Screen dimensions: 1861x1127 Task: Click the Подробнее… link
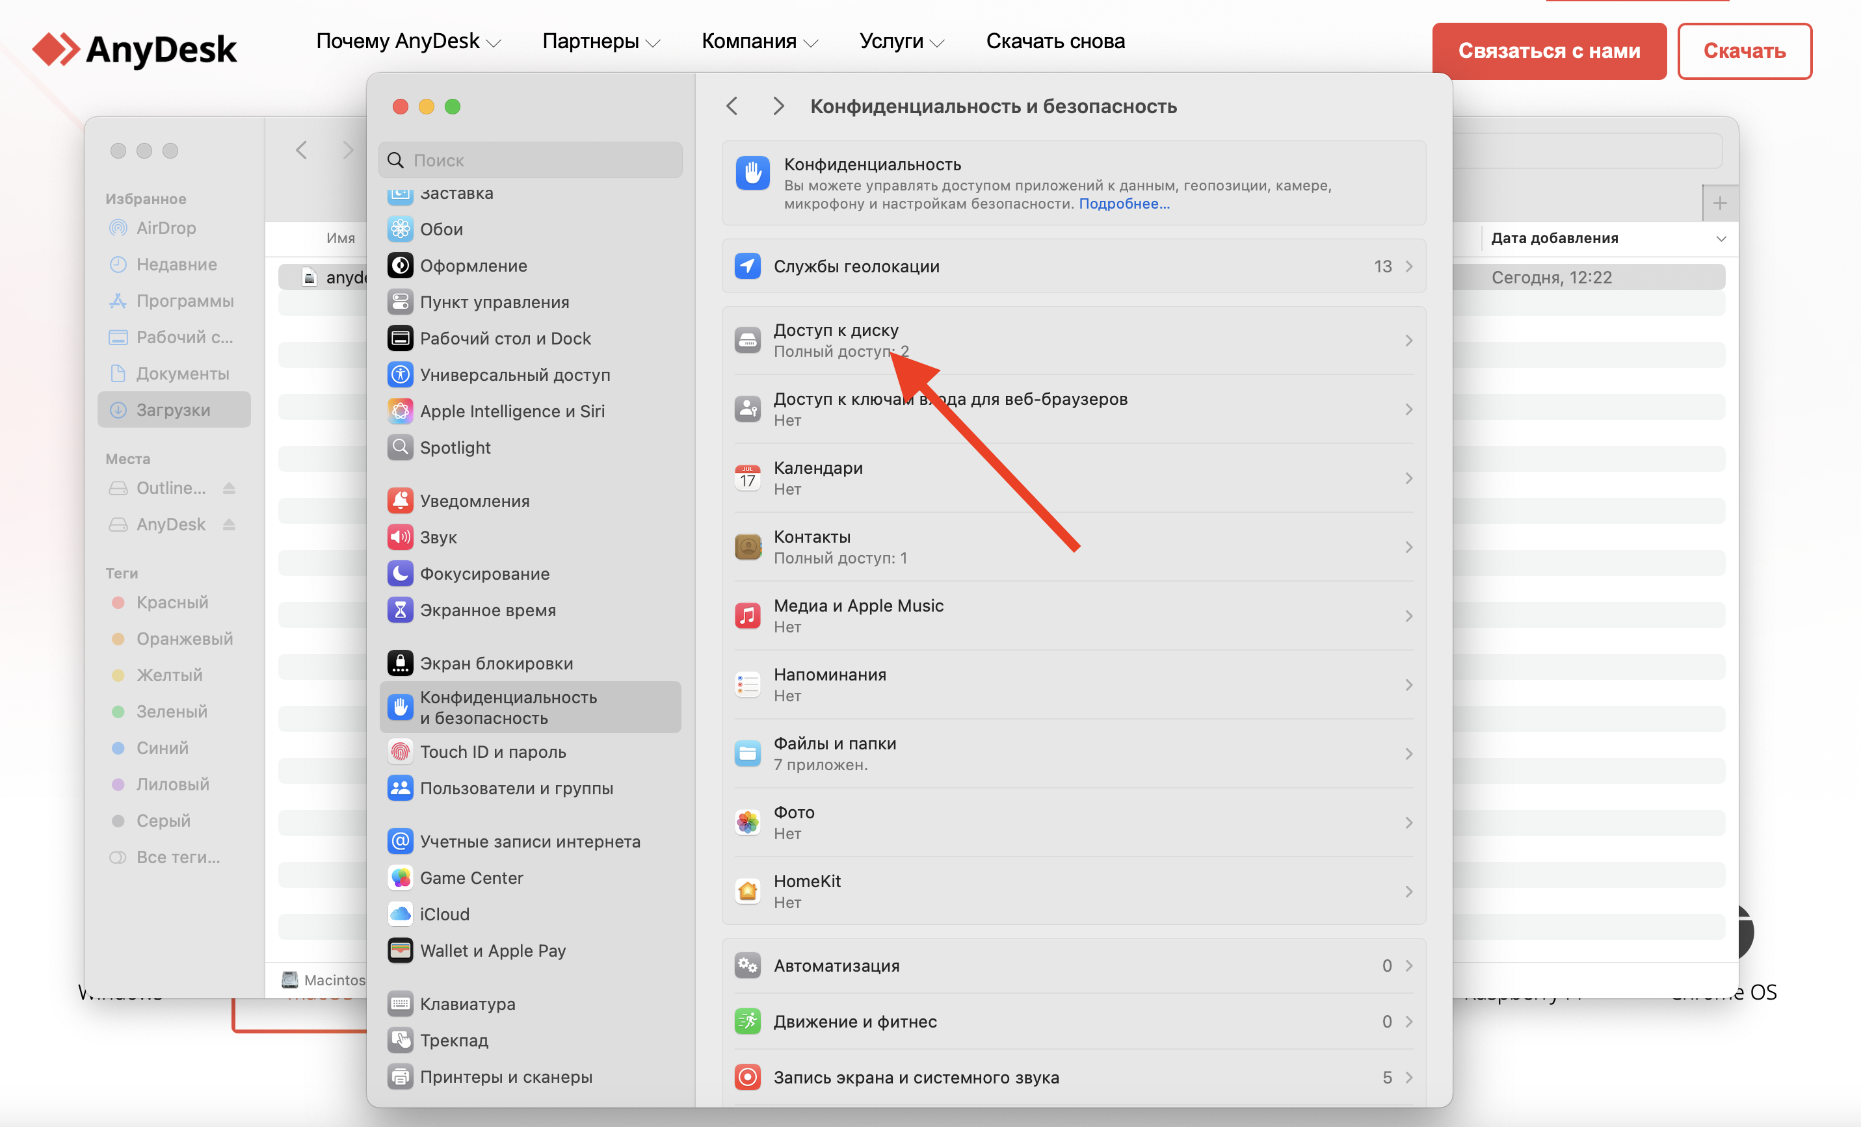1124,204
